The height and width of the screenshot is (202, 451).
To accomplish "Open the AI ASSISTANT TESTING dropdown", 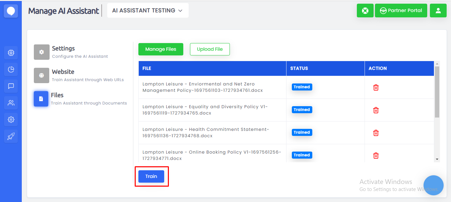I will [x=148, y=10].
